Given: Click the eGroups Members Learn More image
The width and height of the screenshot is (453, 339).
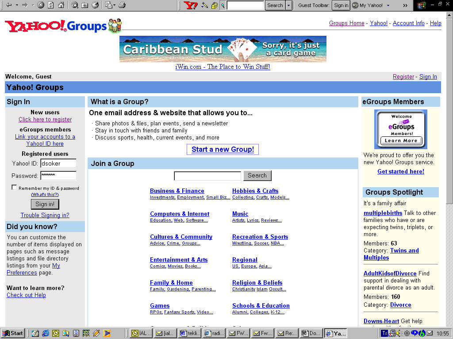Looking at the screenshot, I should [x=401, y=129].
